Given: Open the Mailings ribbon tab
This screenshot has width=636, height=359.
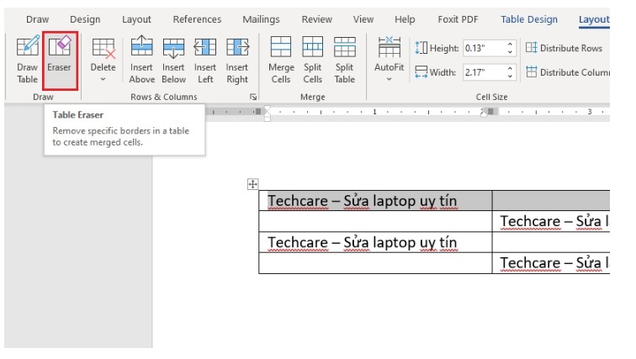Looking at the screenshot, I should 261,19.
